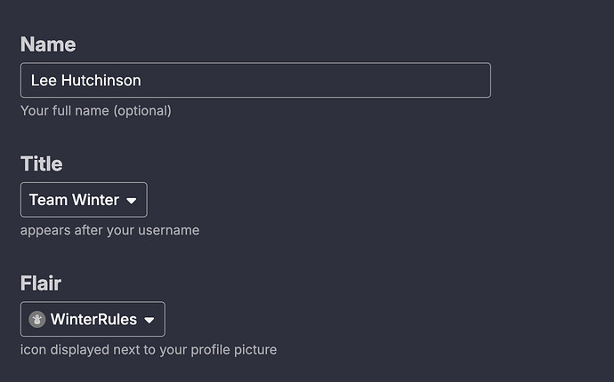The image size is (614, 382).
Task: Click the Flair heading label
Action: 41,283
